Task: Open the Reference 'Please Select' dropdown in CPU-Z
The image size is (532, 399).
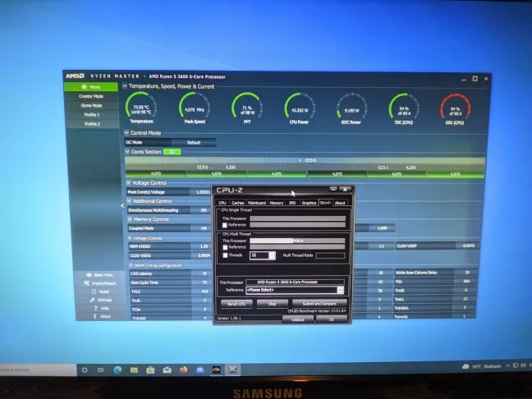Action: click(x=340, y=290)
